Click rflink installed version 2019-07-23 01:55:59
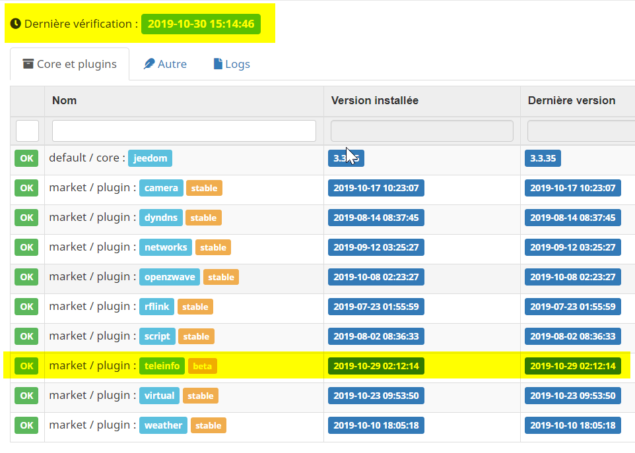Image resolution: width=635 pixels, height=453 pixels. point(376,307)
